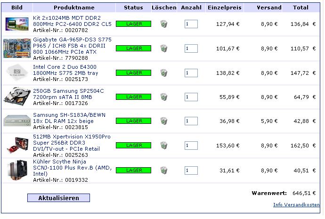This screenshot has height=219, width=325.
Task: Click LAGER status of Intel Core 2 Duo
Action: (133, 73)
